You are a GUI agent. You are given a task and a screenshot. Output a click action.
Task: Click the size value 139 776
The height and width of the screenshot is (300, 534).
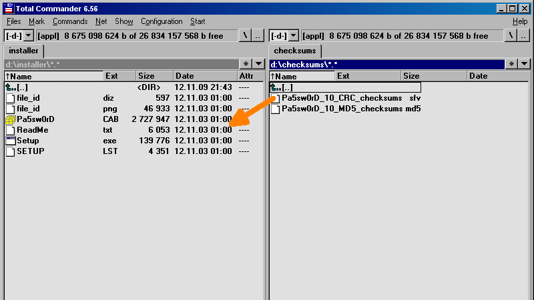(x=154, y=141)
